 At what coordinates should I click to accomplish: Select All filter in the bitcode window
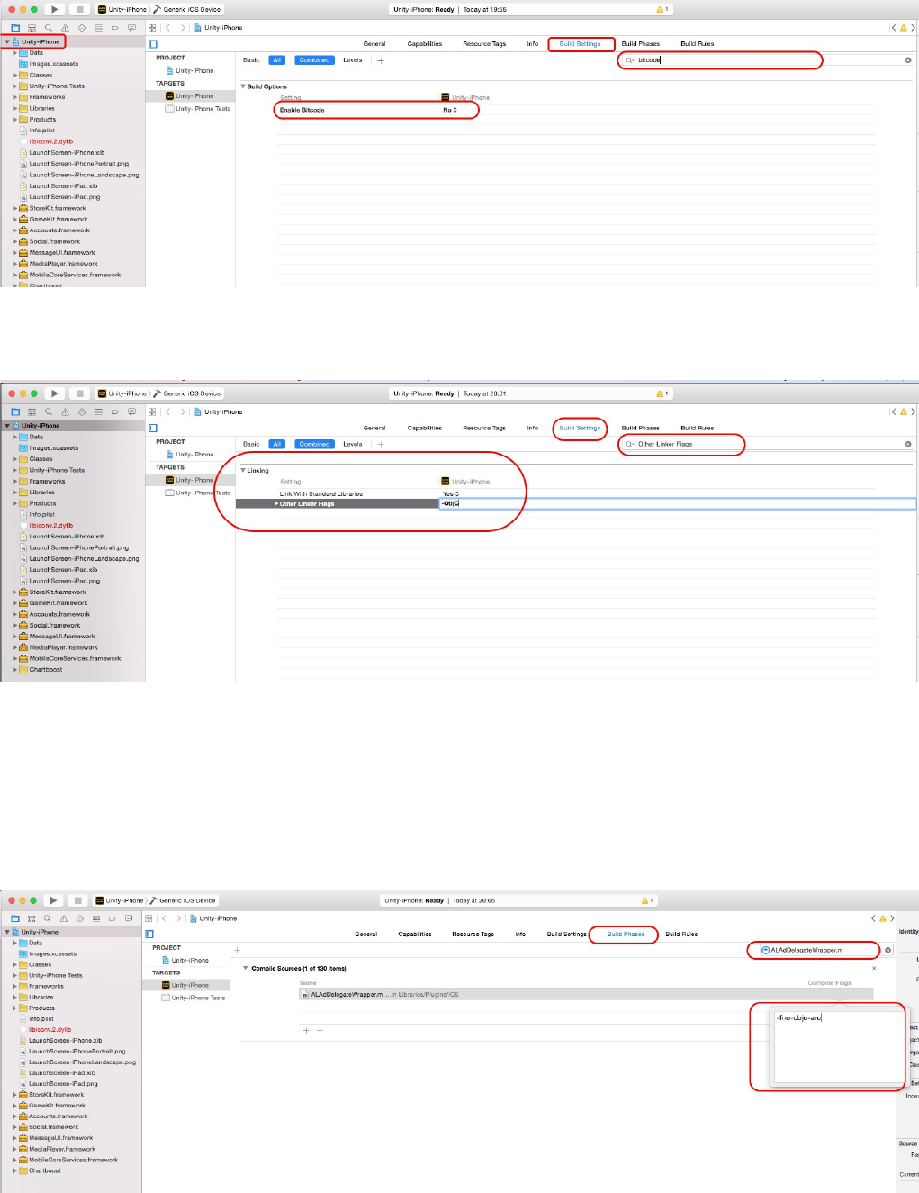point(277,60)
